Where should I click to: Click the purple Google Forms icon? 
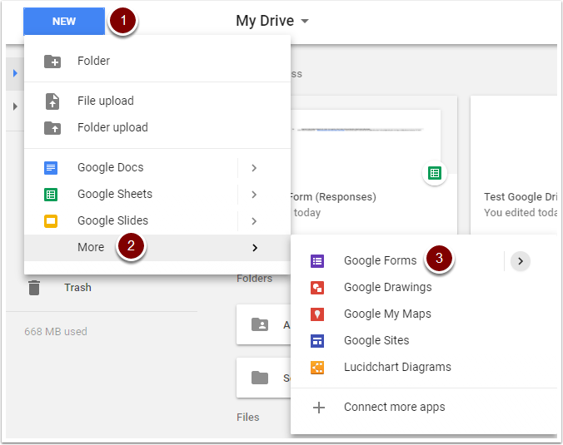coord(317,261)
